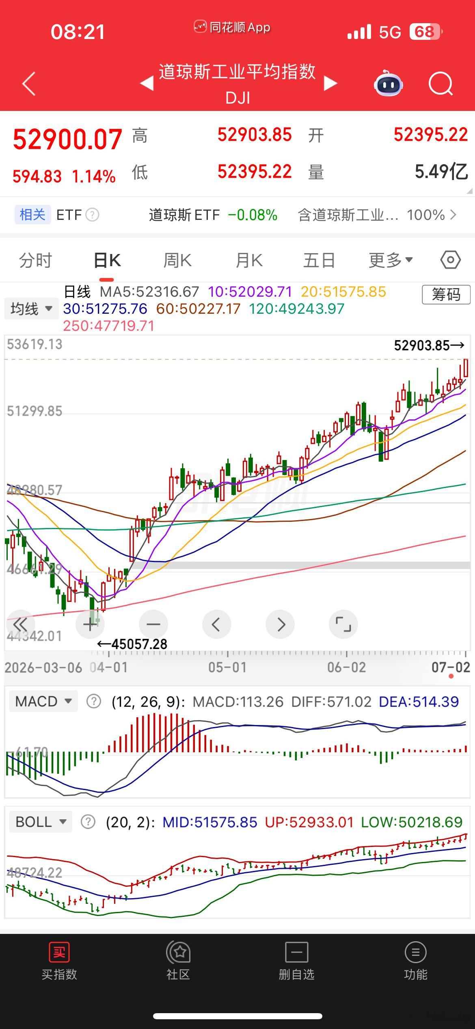Open MACD indicator help icon
The width and height of the screenshot is (475, 1029).
94,701
